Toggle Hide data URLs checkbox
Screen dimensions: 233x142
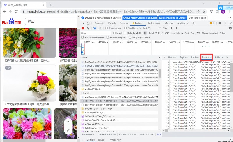[125, 33]
